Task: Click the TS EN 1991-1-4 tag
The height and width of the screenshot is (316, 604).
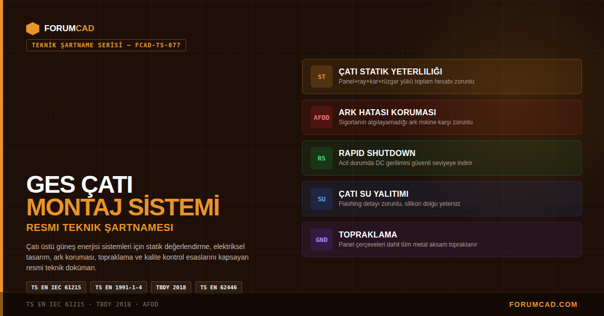Action: tap(118, 287)
